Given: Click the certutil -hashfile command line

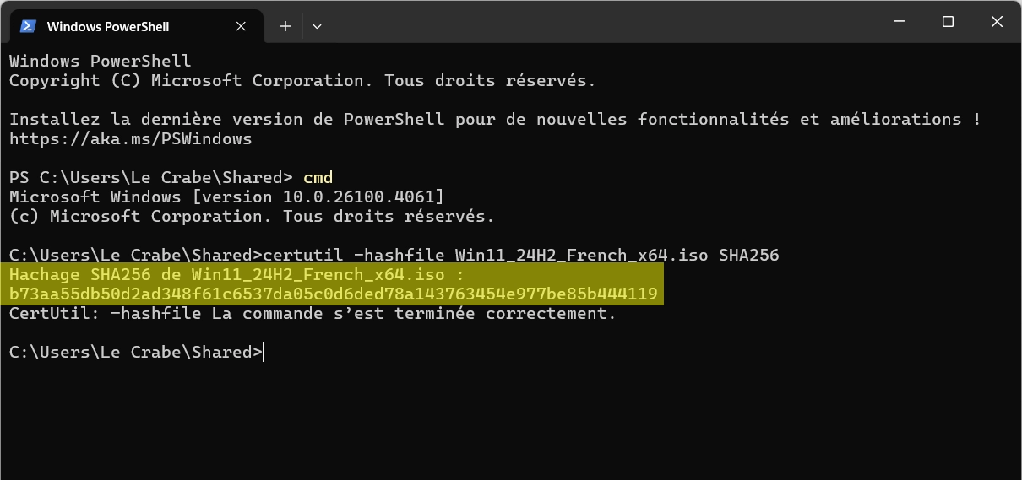Looking at the screenshot, I should [394, 255].
